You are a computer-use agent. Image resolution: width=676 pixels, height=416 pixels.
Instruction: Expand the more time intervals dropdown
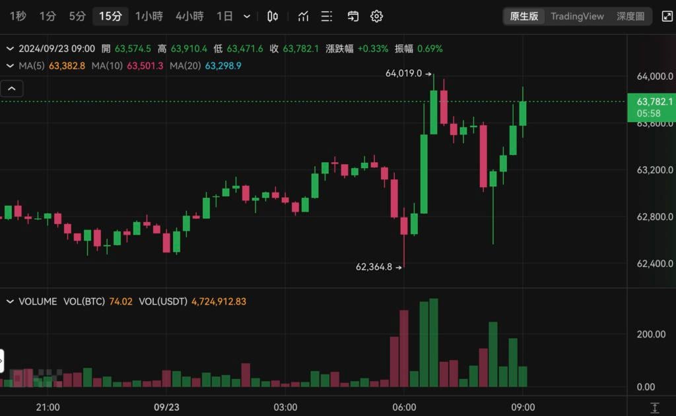(247, 16)
